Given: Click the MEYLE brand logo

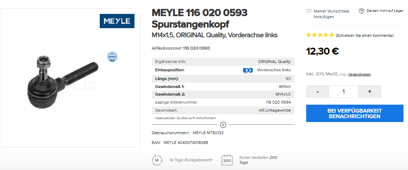Looking at the screenshot, I should [117, 21].
